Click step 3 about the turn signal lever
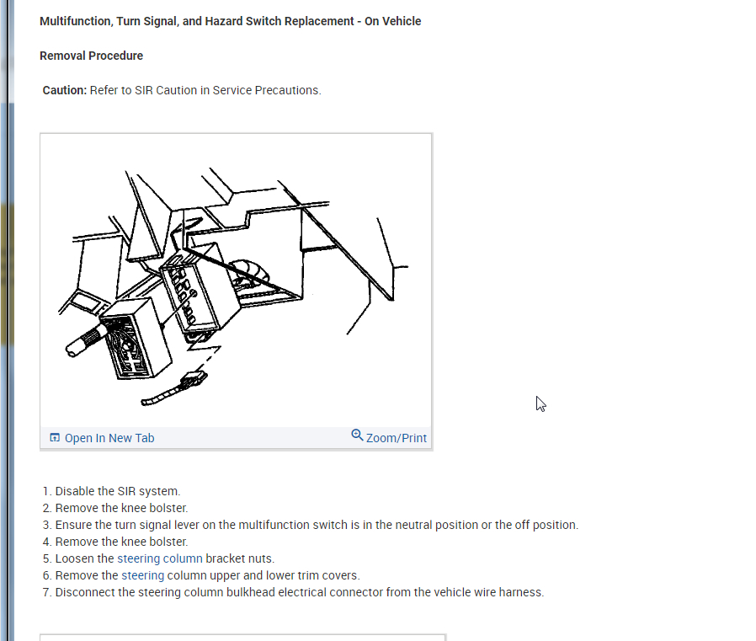The height and width of the screenshot is (641, 756). tap(311, 525)
